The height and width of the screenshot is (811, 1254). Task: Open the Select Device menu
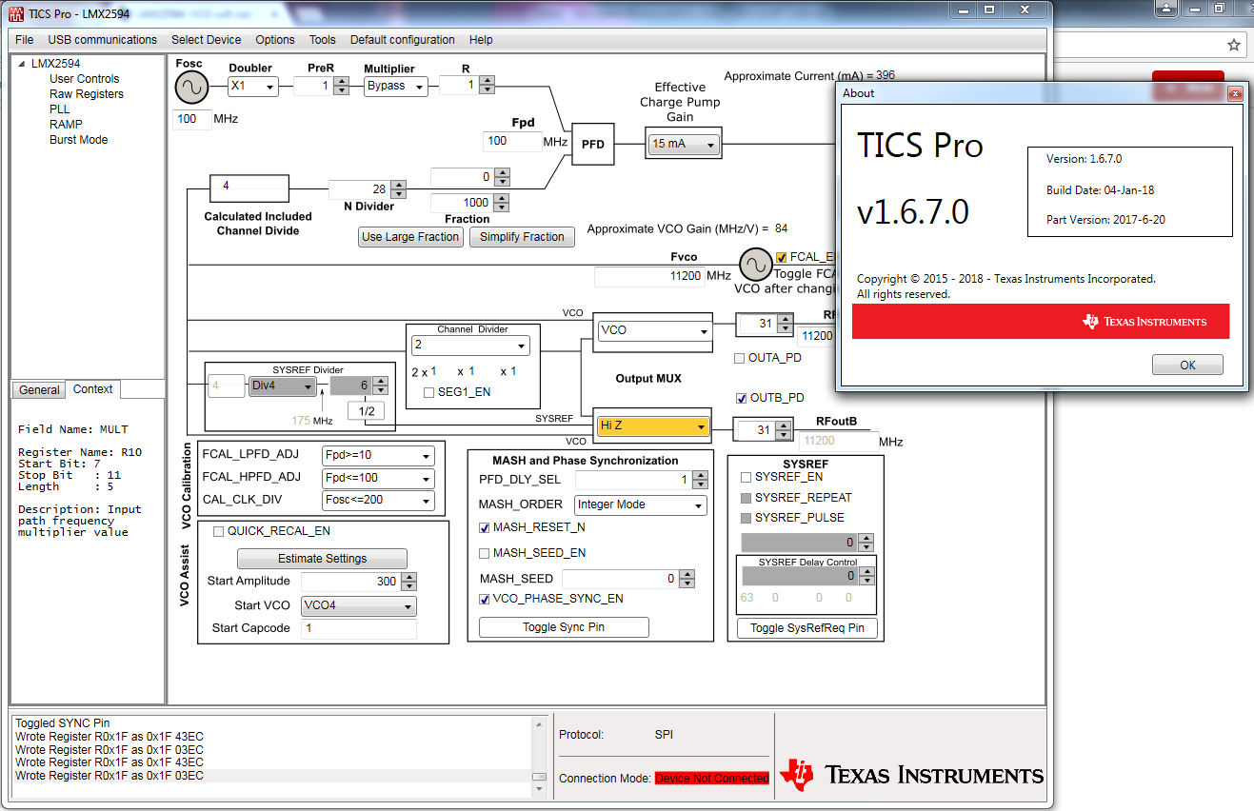(207, 40)
